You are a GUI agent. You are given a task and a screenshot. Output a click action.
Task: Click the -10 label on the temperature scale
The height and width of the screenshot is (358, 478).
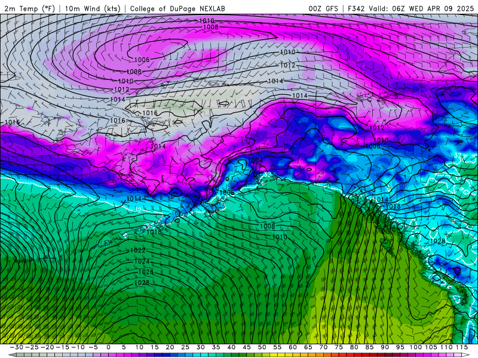coord(78,347)
